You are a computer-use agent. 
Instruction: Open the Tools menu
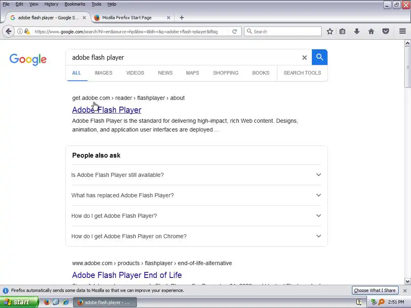96,4
